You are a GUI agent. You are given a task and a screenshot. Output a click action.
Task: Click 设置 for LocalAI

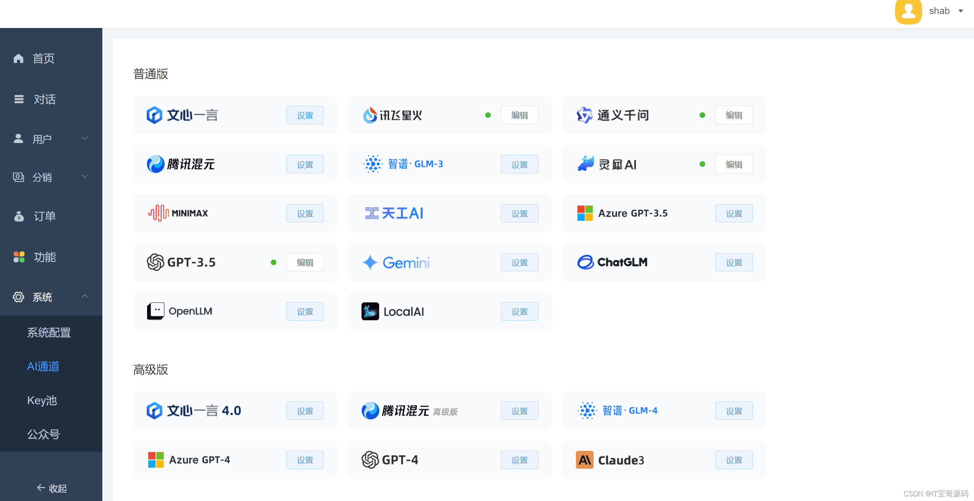pyautogui.click(x=519, y=311)
